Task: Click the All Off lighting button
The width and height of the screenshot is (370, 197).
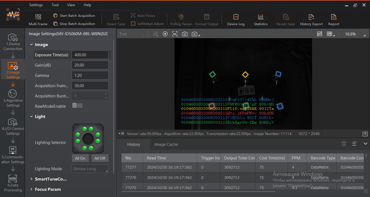Action: [x=100, y=158]
